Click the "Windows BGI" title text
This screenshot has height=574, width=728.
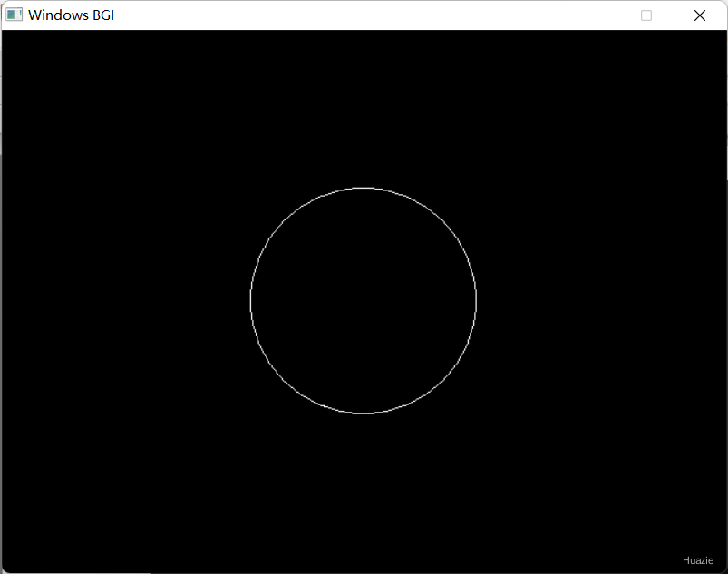(x=71, y=15)
